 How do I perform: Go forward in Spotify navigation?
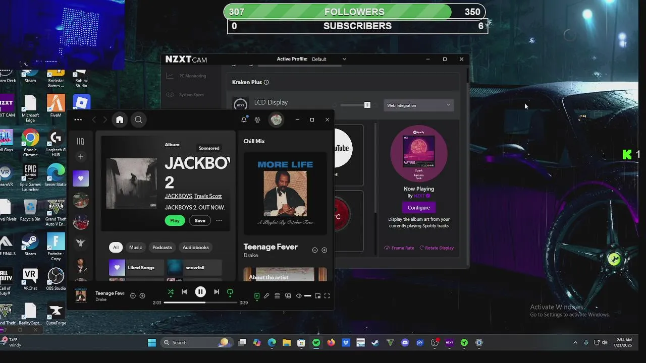point(105,119)
